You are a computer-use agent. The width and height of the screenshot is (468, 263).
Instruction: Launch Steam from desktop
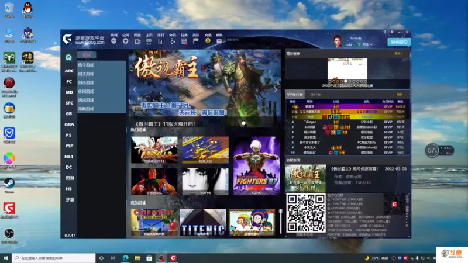(x=9, y=185)
